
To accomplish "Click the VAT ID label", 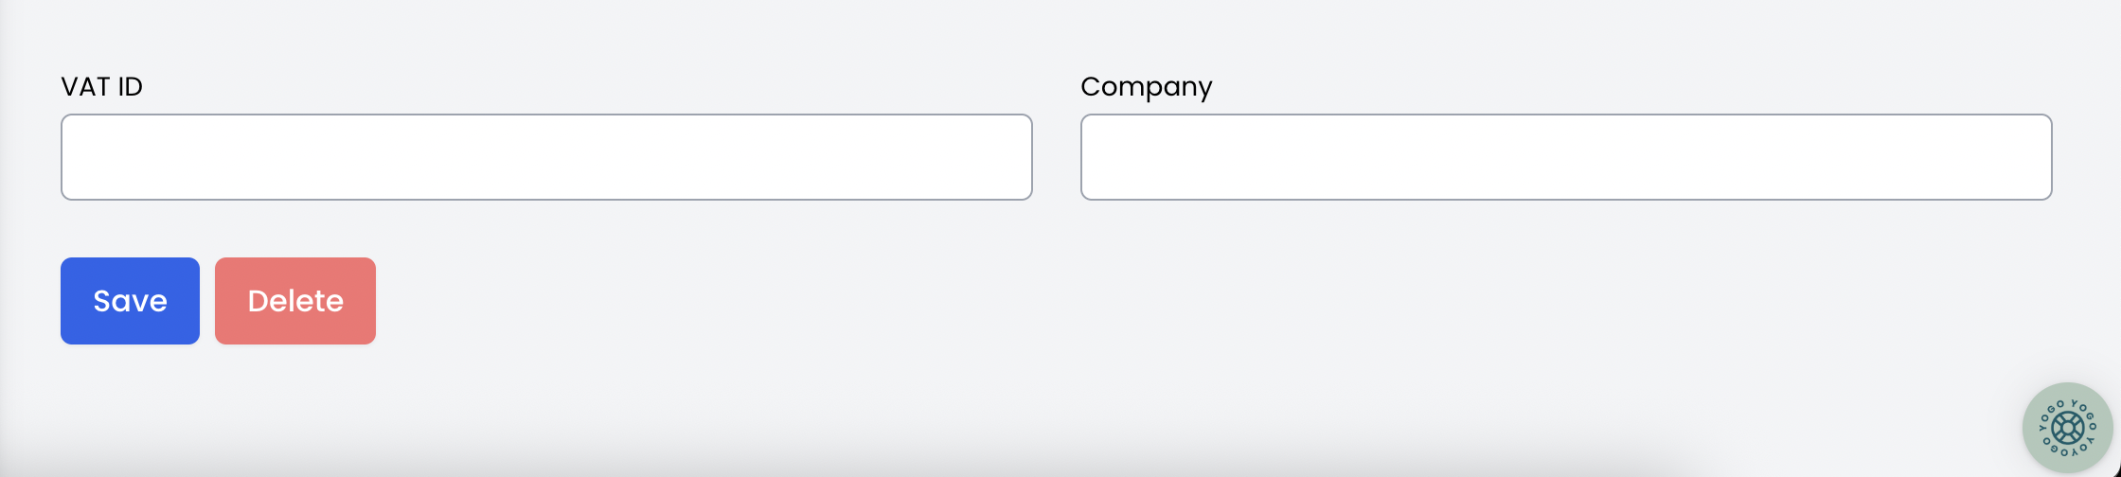I will coord(101,87).
